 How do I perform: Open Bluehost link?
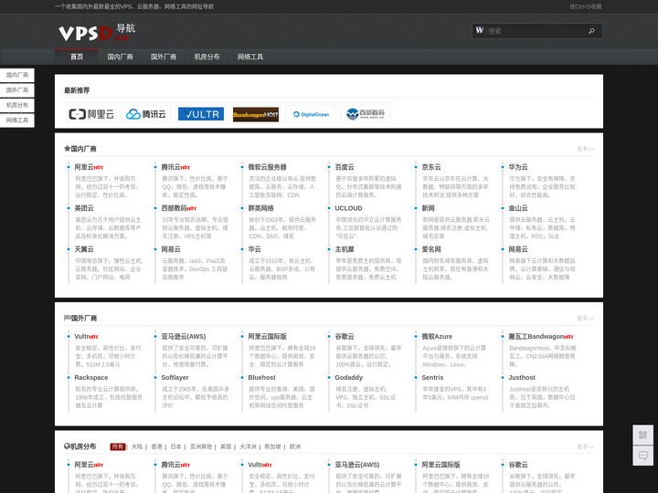click(262, 378)
